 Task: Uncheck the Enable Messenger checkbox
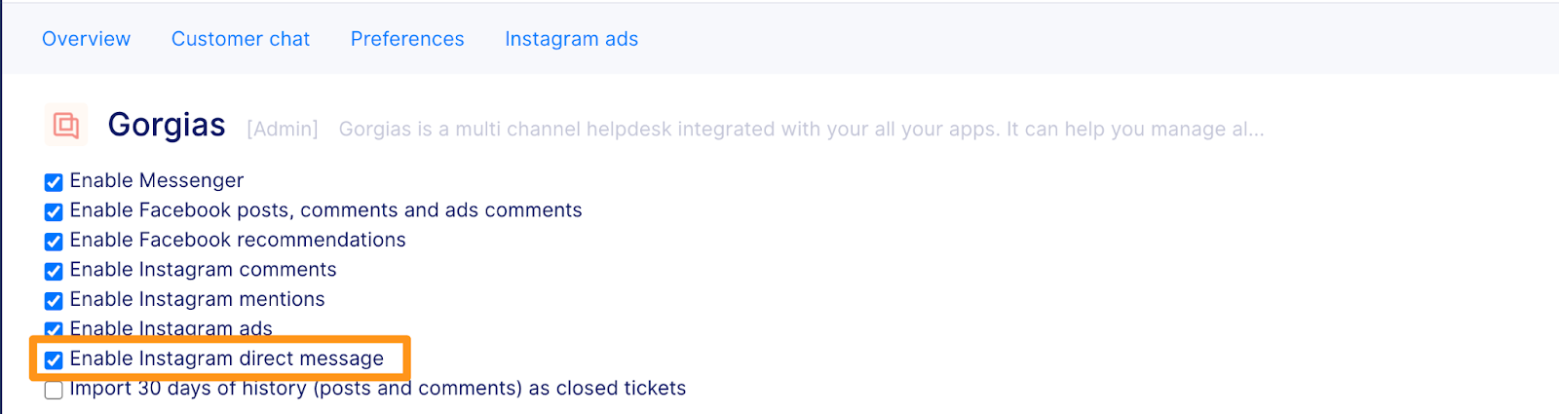pos(54,182)
